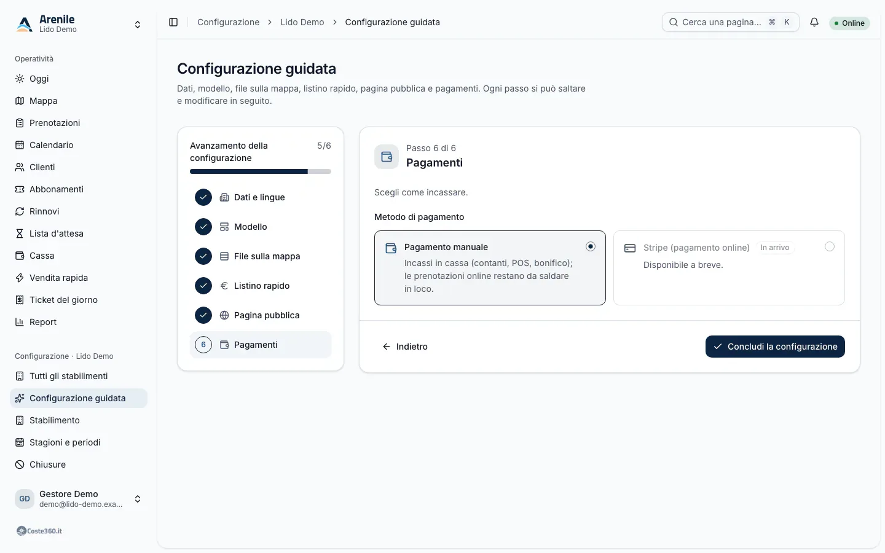885x553 pixels.
Task: Open Lido Demo breadcrumb
Action: click(302, 22)
